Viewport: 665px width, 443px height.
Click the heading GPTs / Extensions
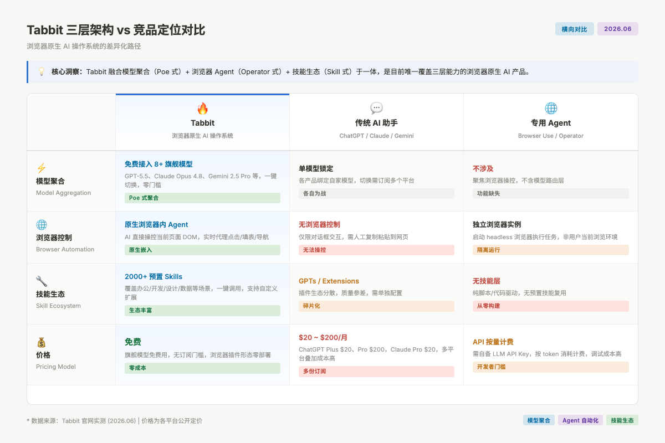pos(329,281)
